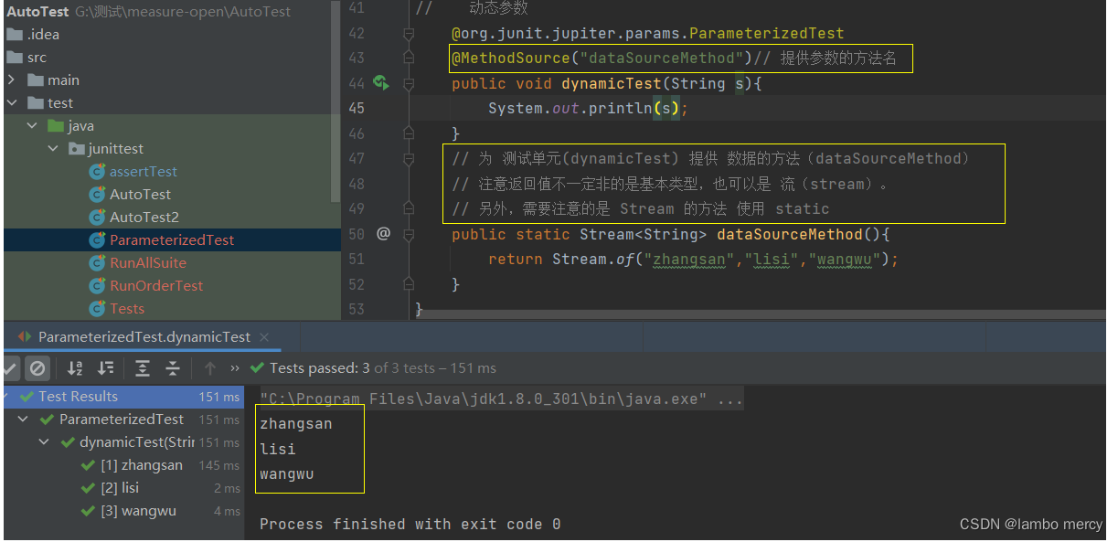Click Collapse All in test runner toolbar

pyautogui.click(x=173, y=368)
